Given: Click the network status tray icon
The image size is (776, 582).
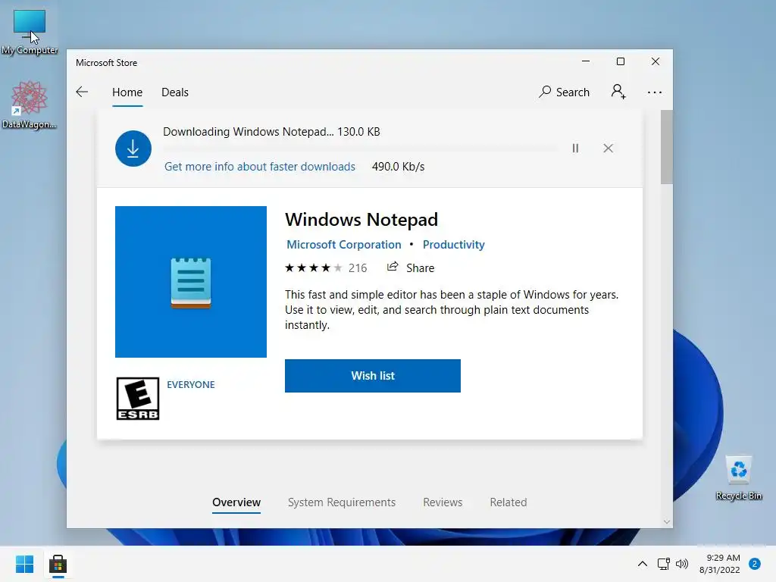Looking at the screenshot, I should [664, 564].
